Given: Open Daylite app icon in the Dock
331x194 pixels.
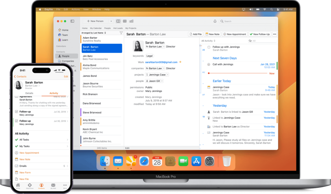Looking at the screenshot, I should [131, 161].
